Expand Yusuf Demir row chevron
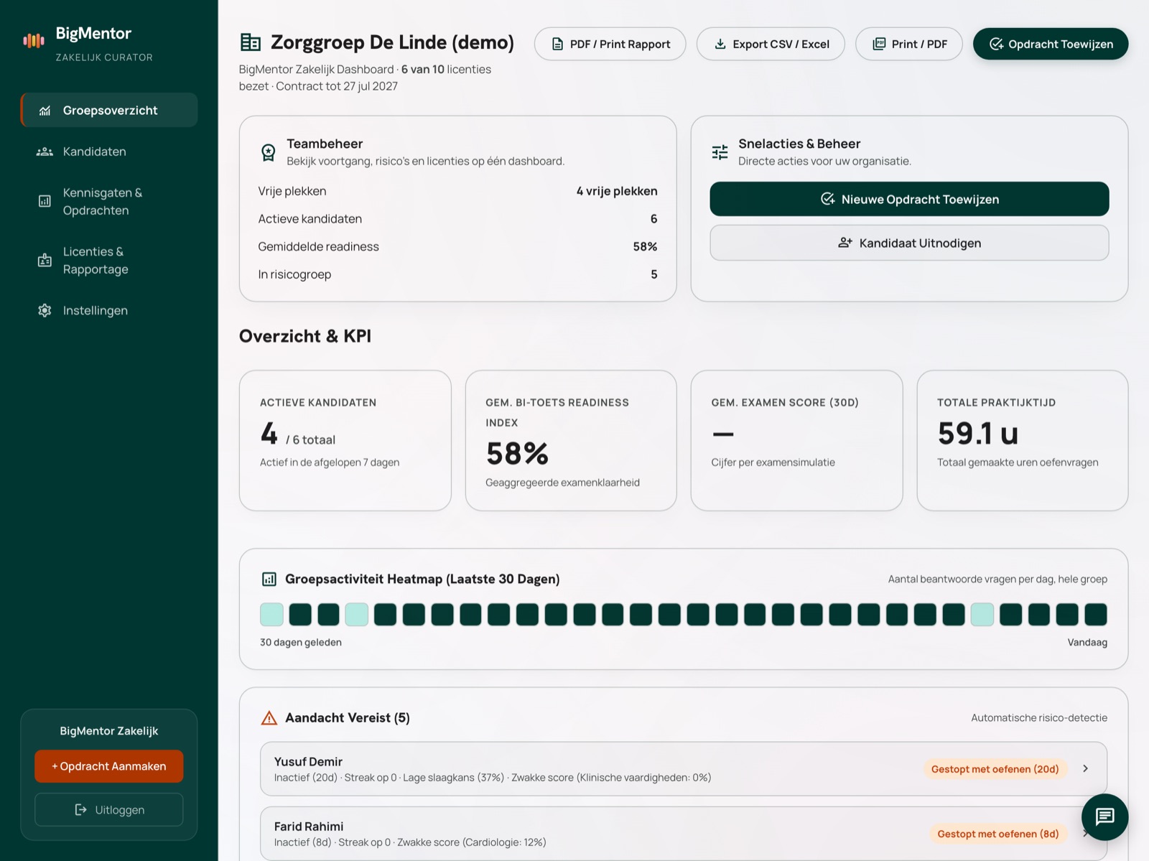The height and width of the screenshot is (861, 1149). [x=1086, y=768]
